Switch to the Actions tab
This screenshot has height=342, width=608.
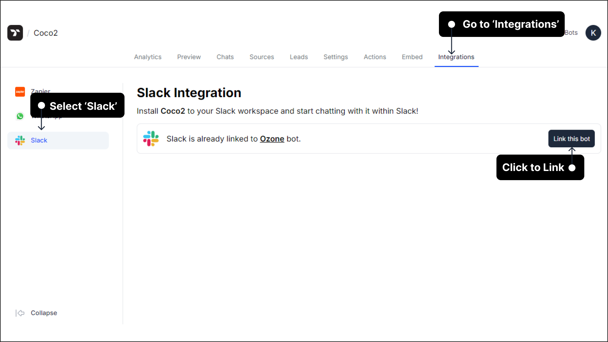[375, 57]
